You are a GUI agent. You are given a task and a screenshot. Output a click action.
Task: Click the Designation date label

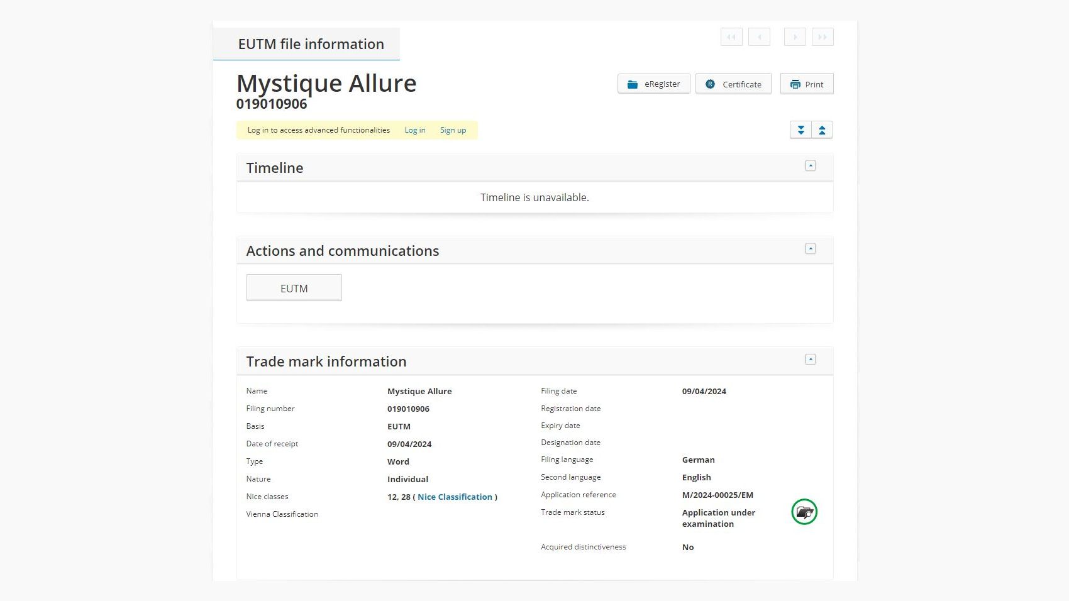click(570, 443)
